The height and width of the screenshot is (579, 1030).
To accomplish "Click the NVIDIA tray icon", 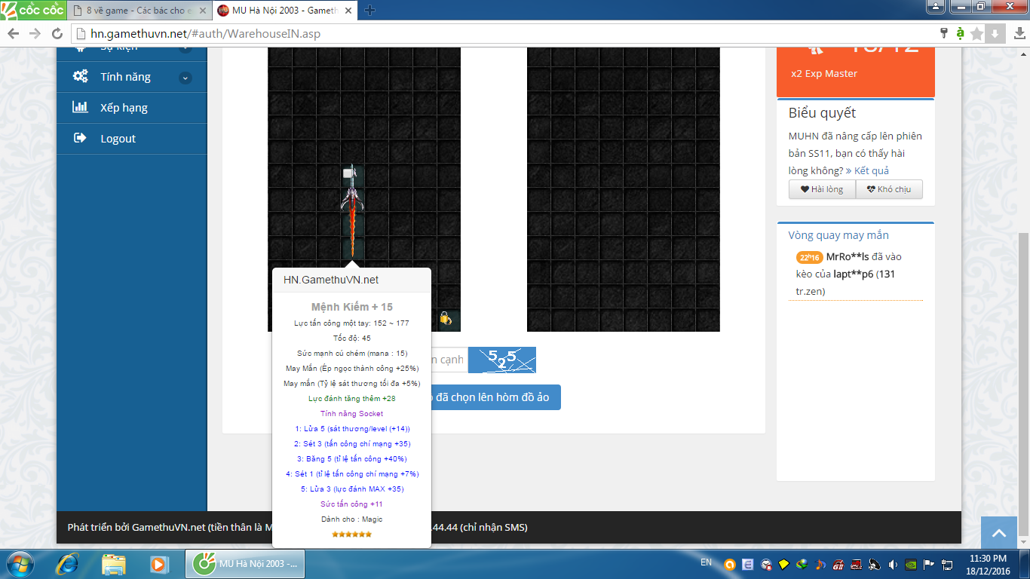I will pyautogui.click(x=912, y=564).
